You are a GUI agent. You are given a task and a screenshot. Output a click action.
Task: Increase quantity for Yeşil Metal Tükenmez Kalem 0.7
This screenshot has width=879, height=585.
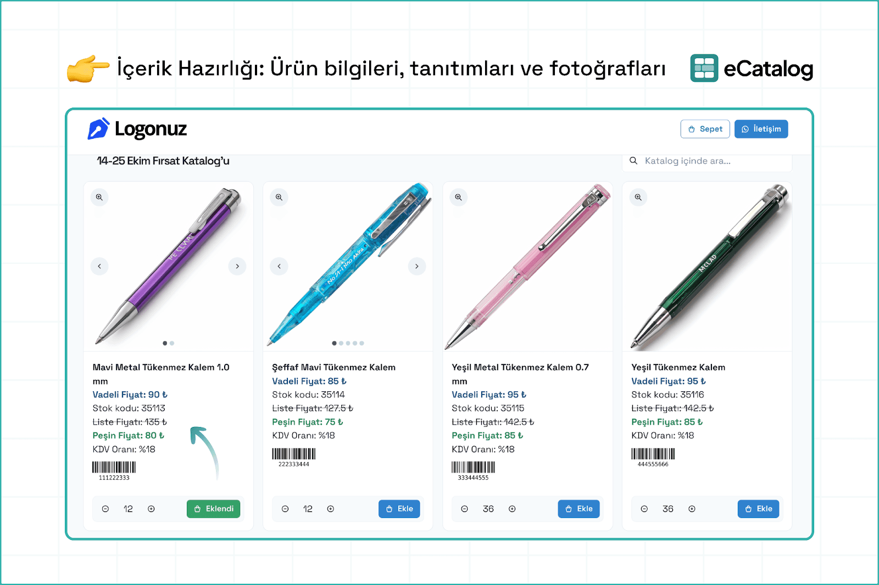click(x=512, y=509)
